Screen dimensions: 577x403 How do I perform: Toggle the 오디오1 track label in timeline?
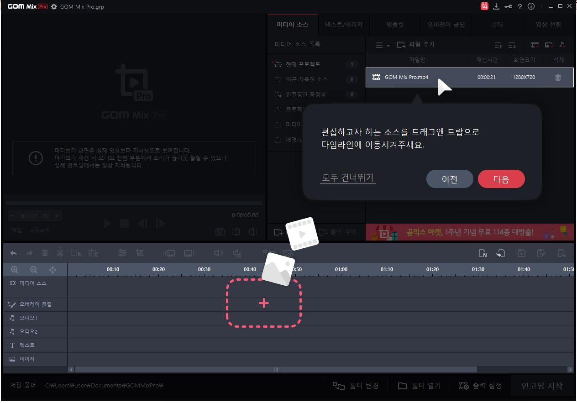(x=27, y=317)
